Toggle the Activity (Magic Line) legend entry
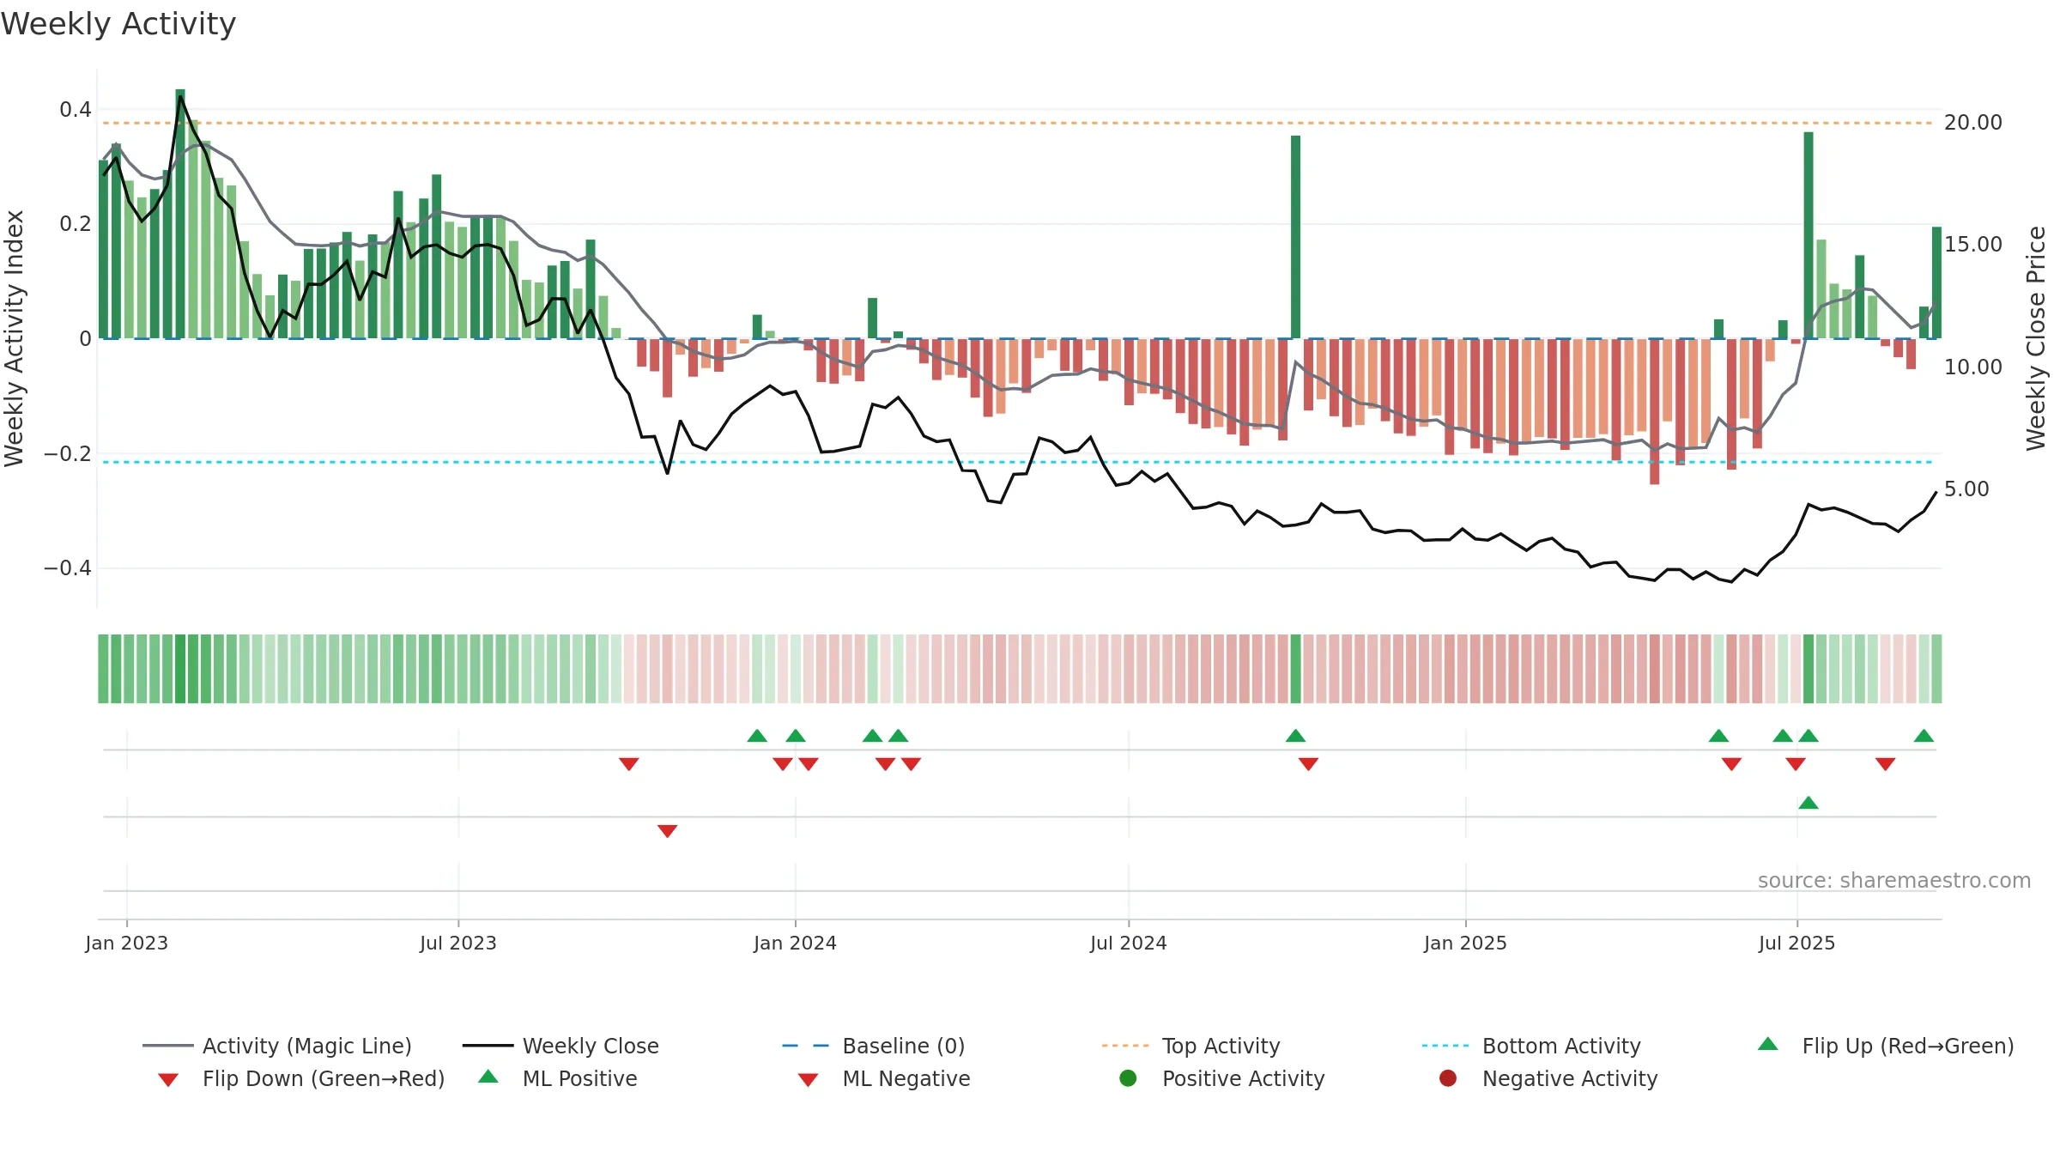 point(277,1046)
